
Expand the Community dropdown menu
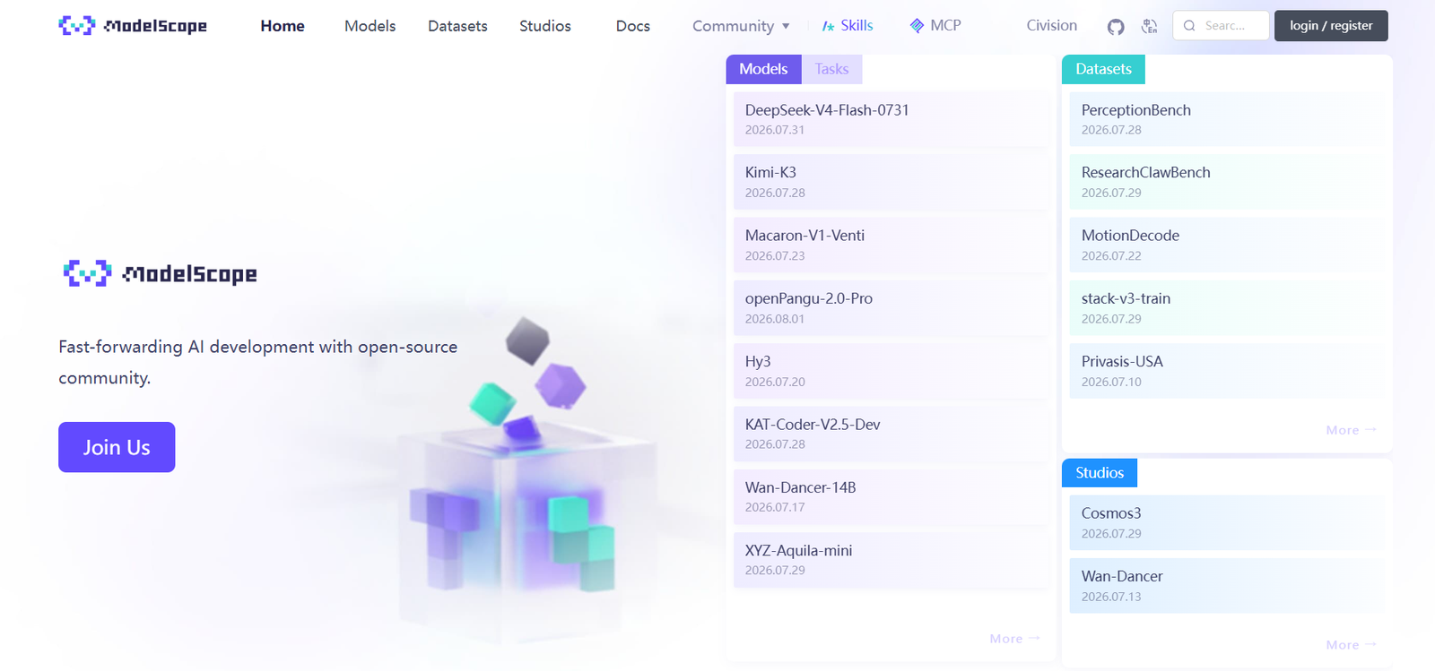[x=741, y=26]
